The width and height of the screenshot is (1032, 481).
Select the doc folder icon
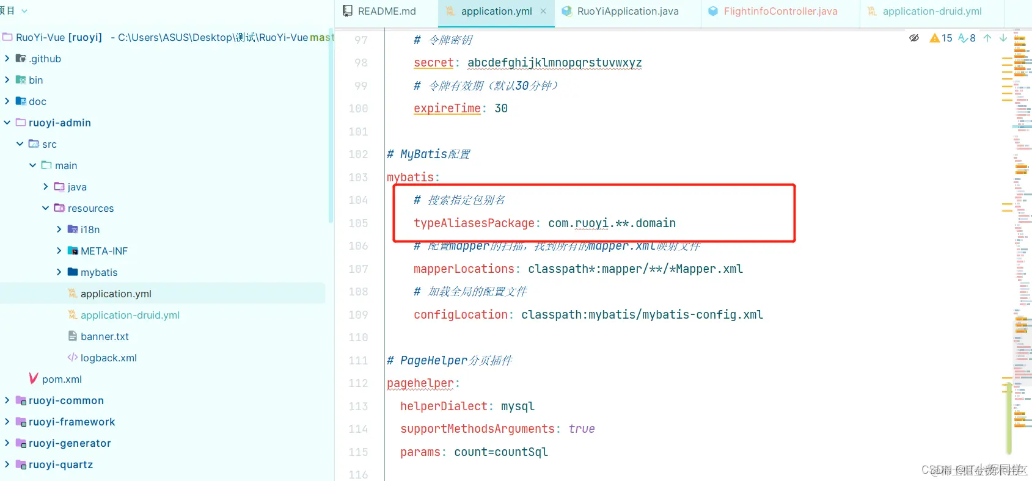tap(21, 101)
